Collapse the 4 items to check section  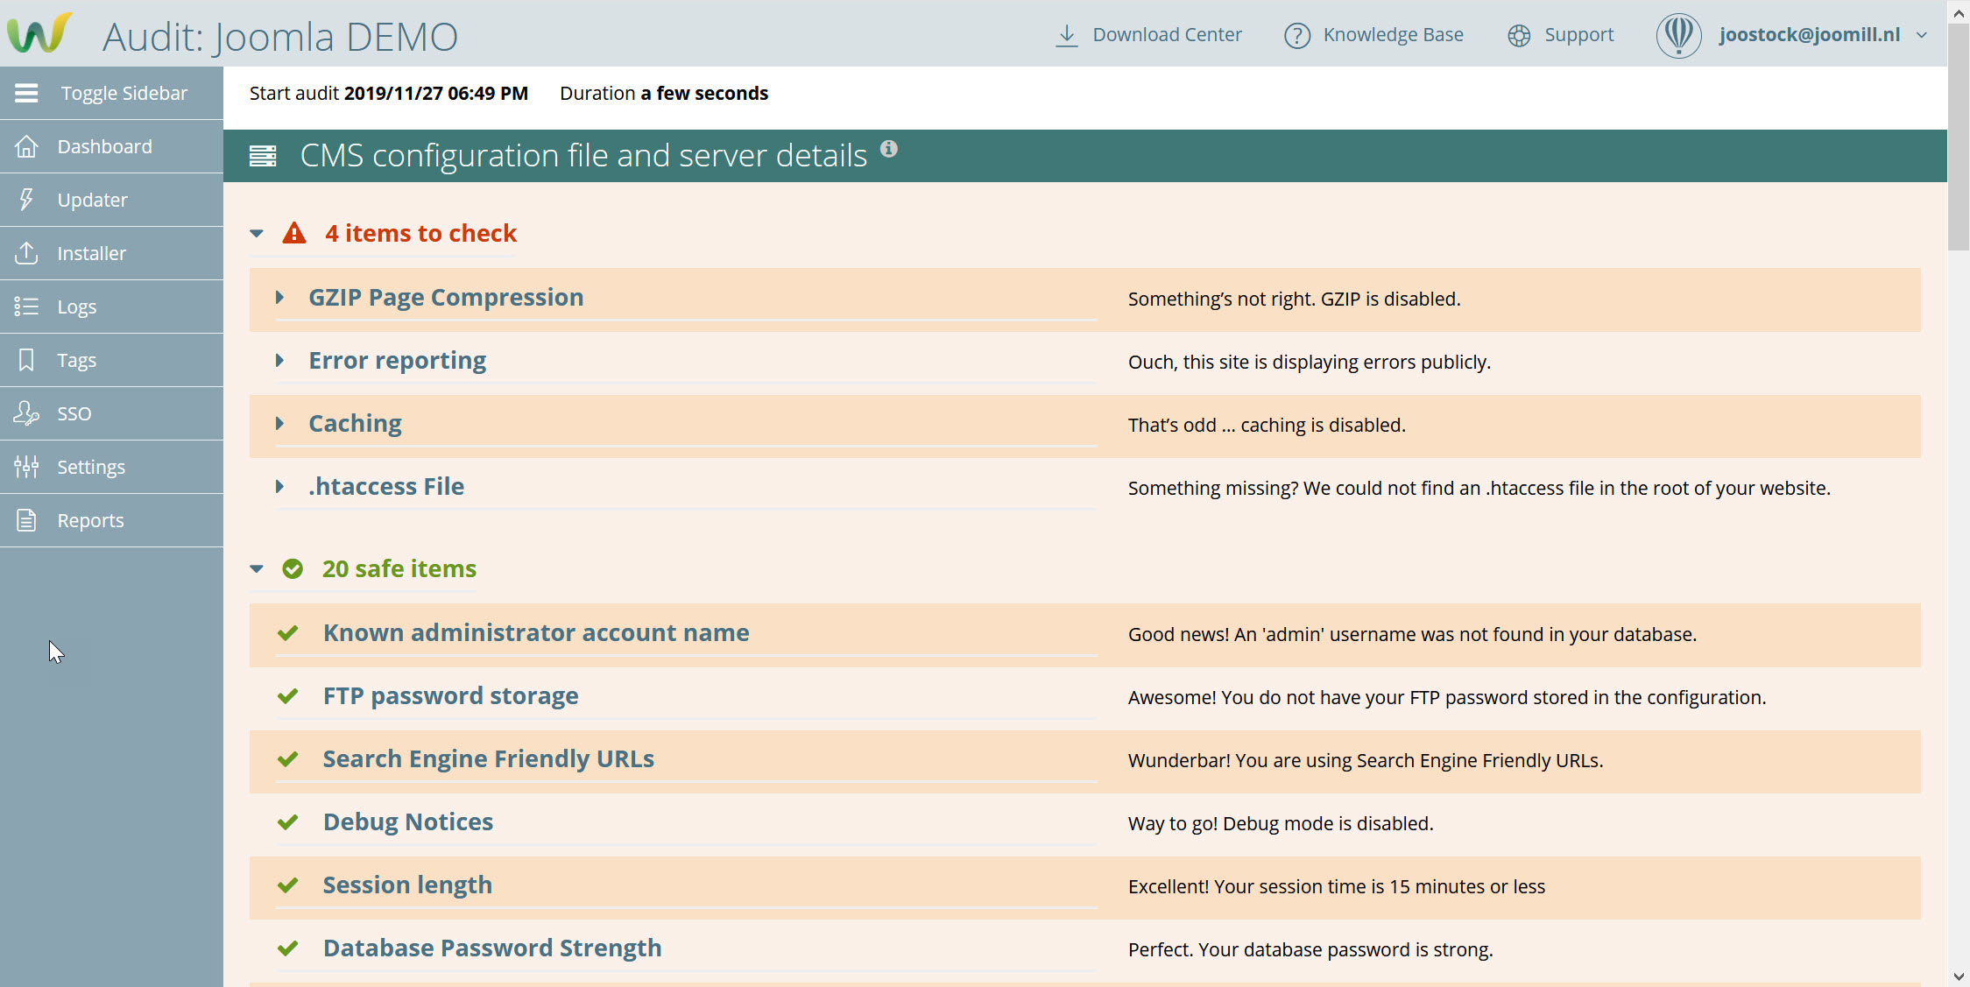point(257,234)
